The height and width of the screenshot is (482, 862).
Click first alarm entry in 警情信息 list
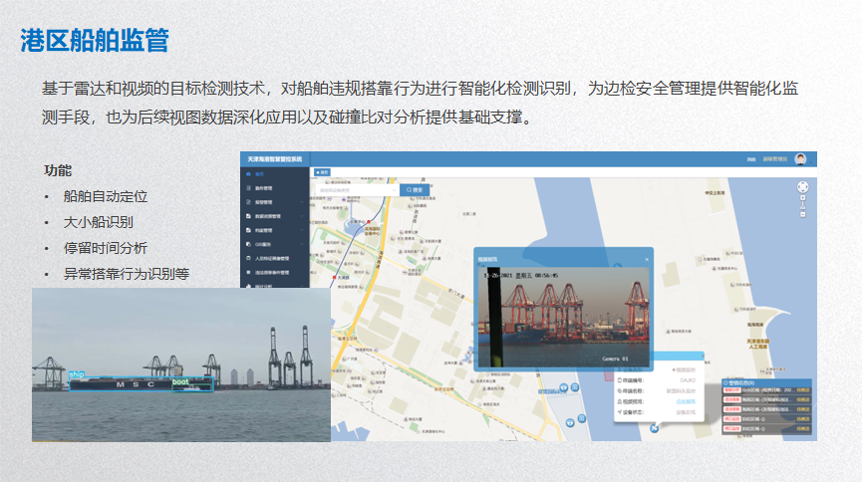click(x=764, y=390)
